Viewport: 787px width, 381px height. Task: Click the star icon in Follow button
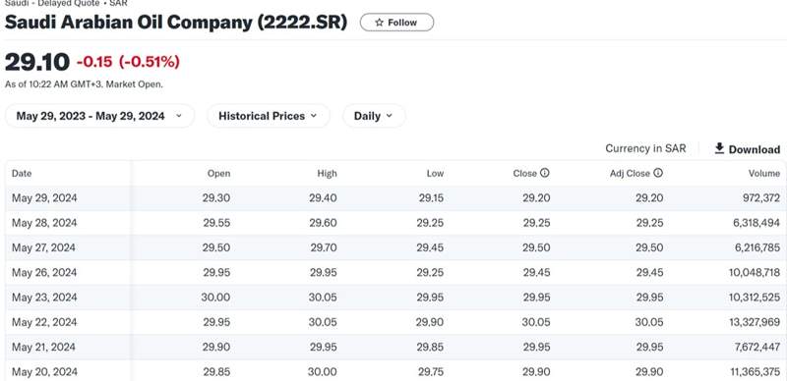pos(379,23)
